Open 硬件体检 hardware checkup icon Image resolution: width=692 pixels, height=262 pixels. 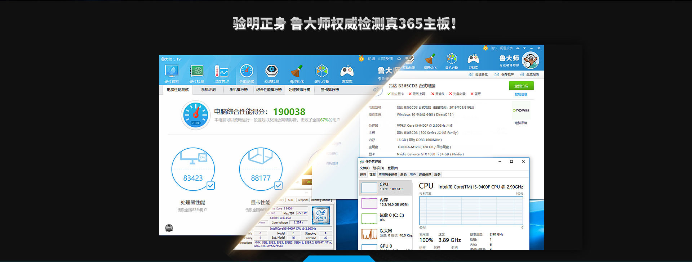tap(172, 74)
